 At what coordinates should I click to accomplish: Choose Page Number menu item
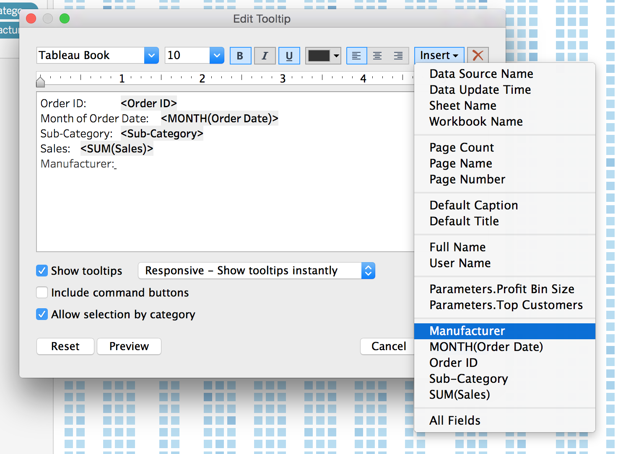(505, 179)
